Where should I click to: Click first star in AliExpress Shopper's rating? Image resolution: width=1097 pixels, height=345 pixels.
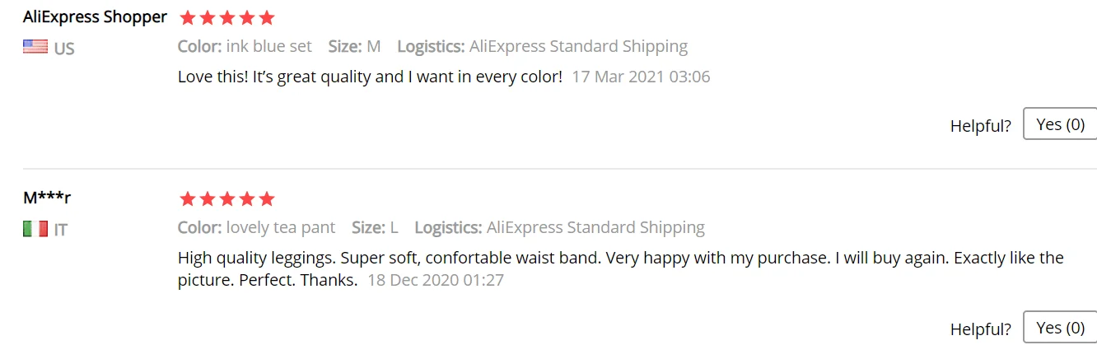(187, 17)
